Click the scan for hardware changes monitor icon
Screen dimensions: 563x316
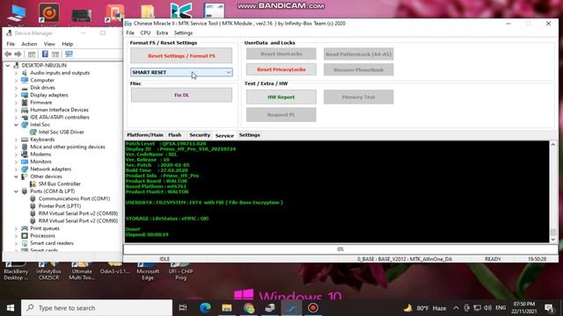[x=69, y=54]
